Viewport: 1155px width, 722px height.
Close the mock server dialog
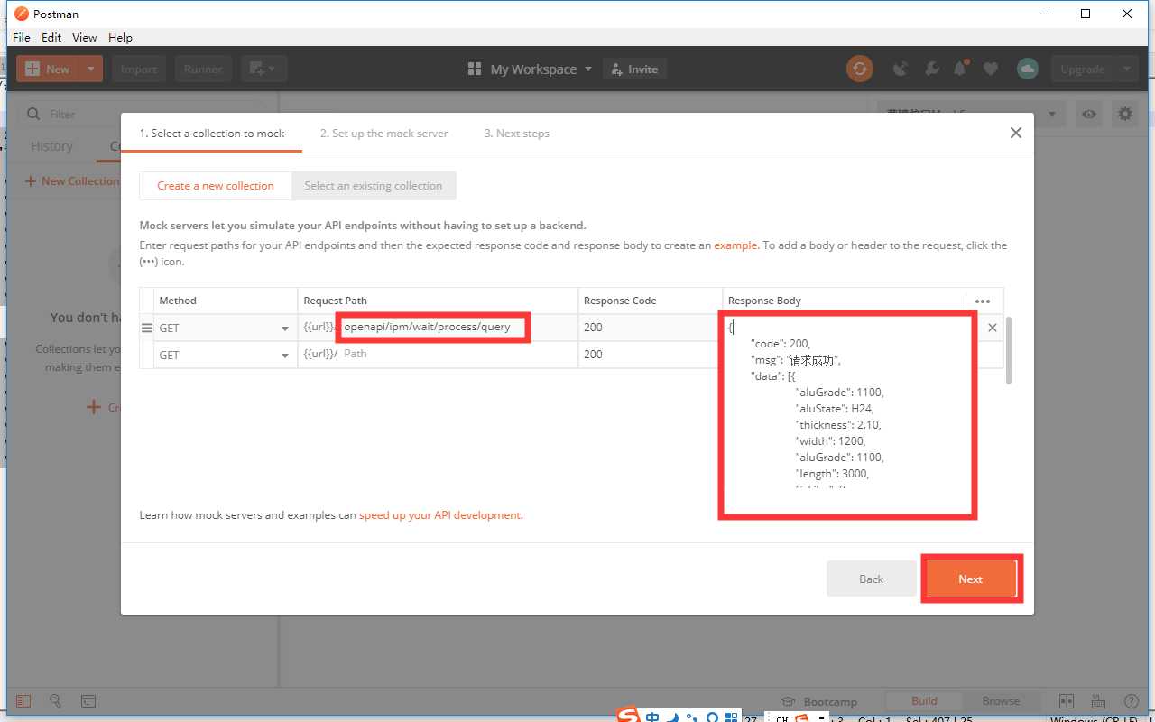1016,133
